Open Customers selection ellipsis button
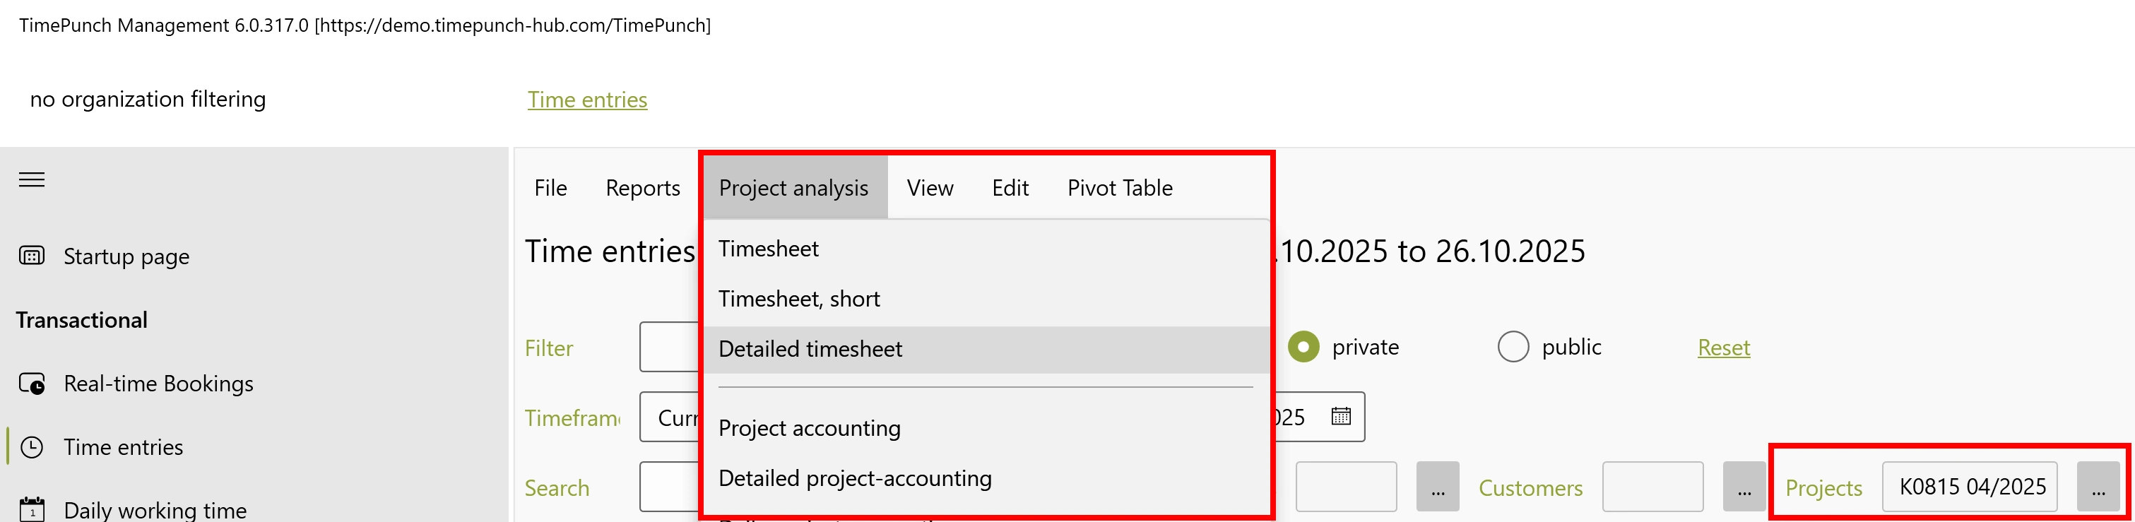 pos(1744,487)
